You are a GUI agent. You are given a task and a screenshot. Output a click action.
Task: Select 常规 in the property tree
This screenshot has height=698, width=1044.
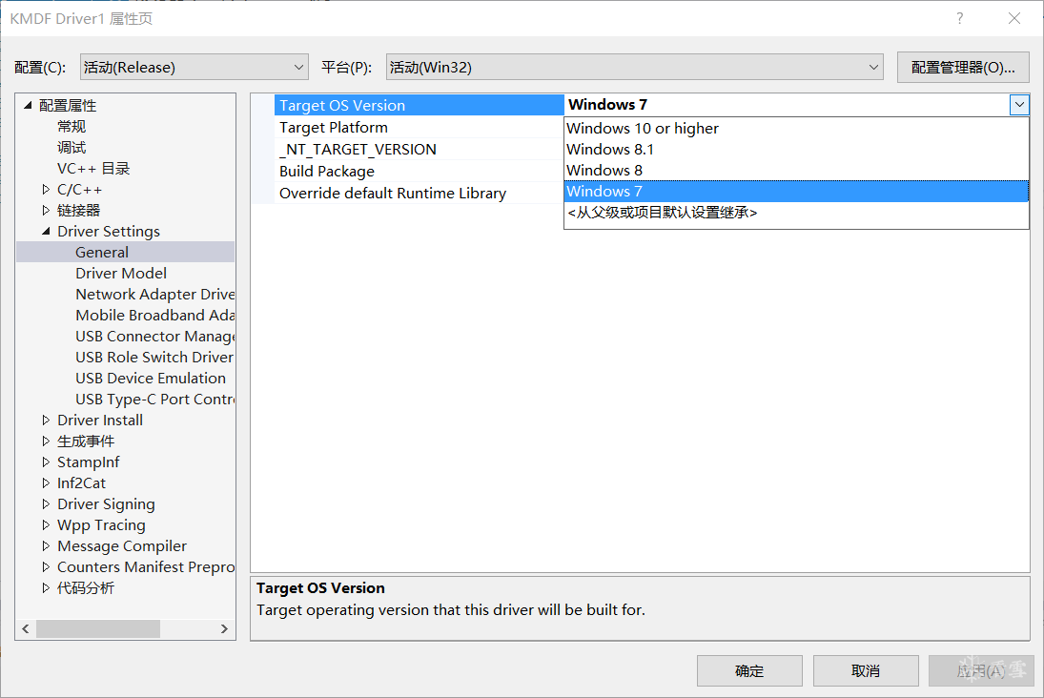(72, 127)
